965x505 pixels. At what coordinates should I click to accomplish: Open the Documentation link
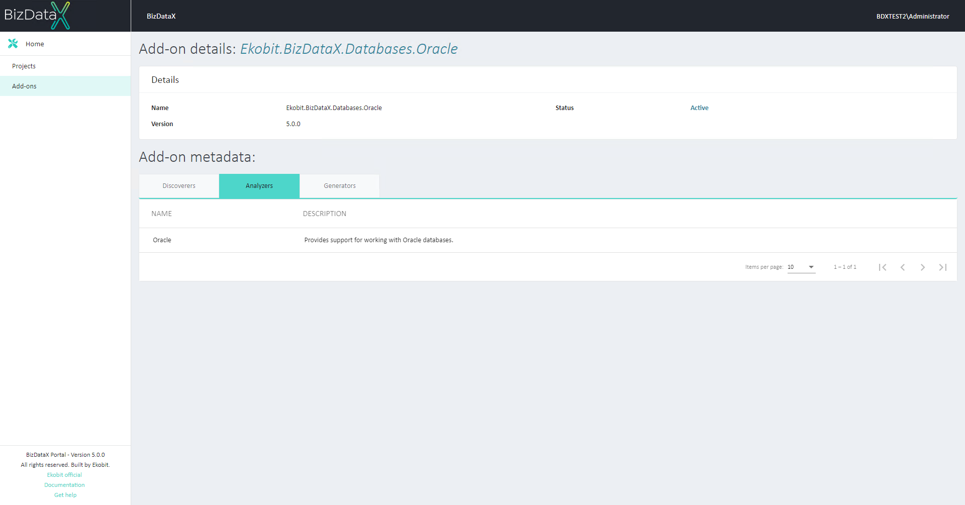point(64,485)
